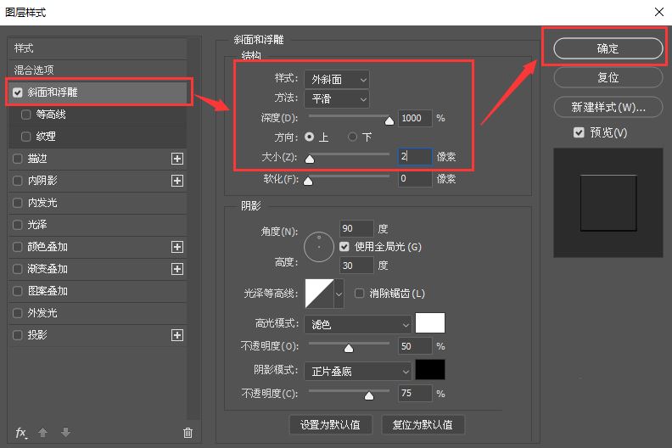Open the black shadow color swatch
Screen dimensions: 672x448
pos(430,370)
